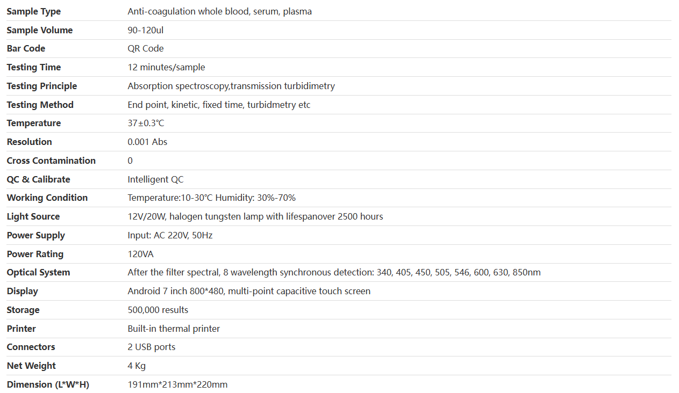679x393 pixels.
Task: Click the Cross Contamination label
Action: (x=51, y=161)
